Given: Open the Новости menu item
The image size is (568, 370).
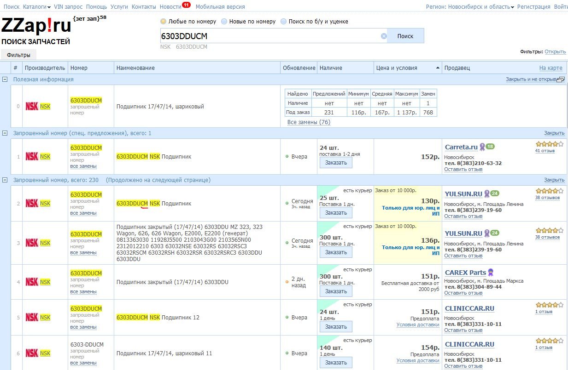Looking at the screenshot, I should pyautogui.click(x=170, y=7).
